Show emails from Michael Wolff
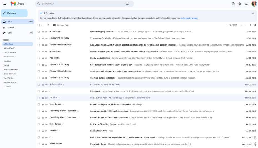The width and height of the screenshot is (258, 148). click(x=9, y=48)
